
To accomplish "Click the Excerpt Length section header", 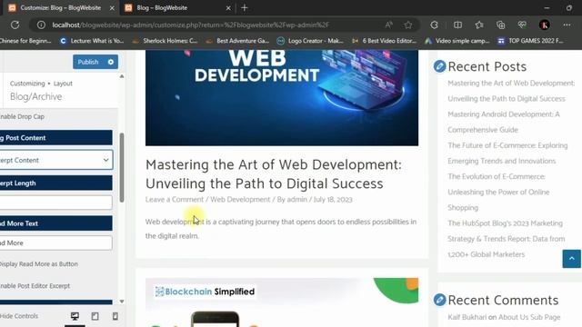I will 56,183.
